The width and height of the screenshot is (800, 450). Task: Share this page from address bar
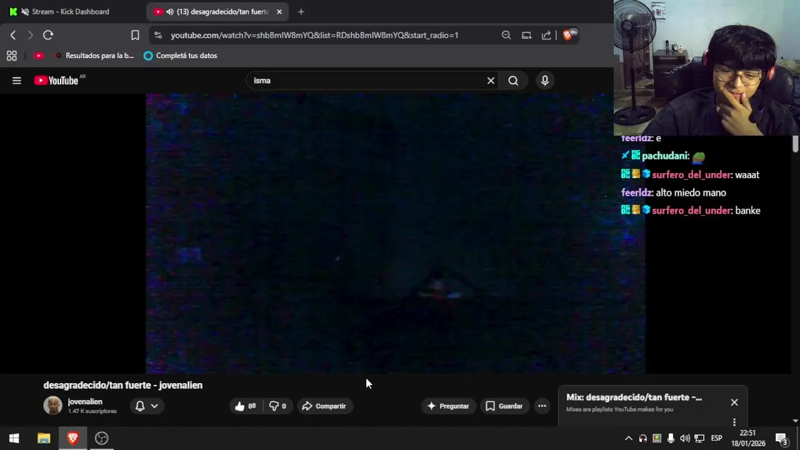546,35
